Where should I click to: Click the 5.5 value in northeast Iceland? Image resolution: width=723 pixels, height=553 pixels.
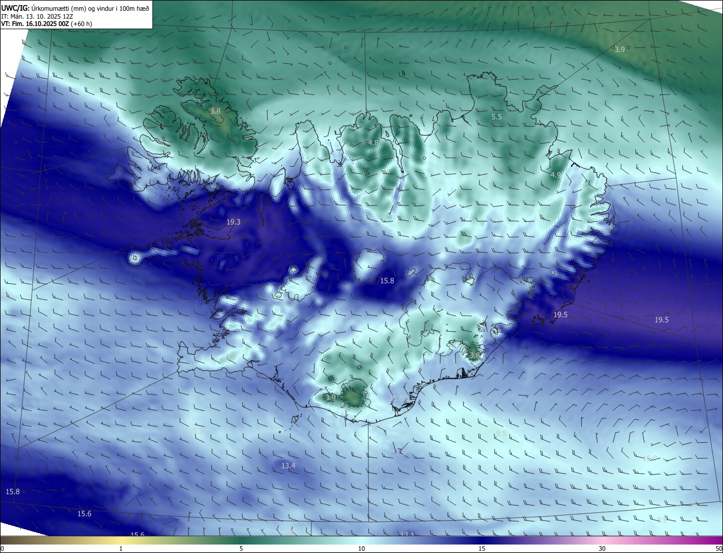point(496,117)
